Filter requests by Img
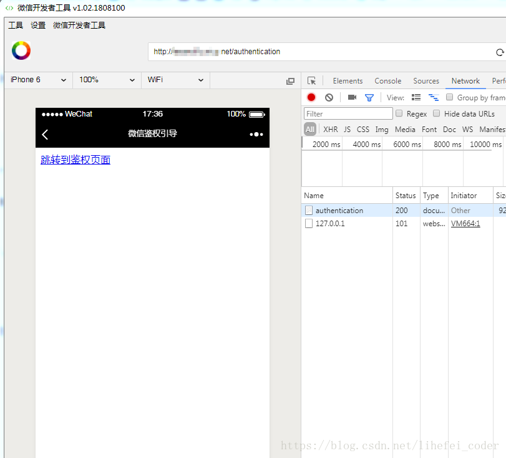This screenshot has height=458, width=506. point(382,130)
